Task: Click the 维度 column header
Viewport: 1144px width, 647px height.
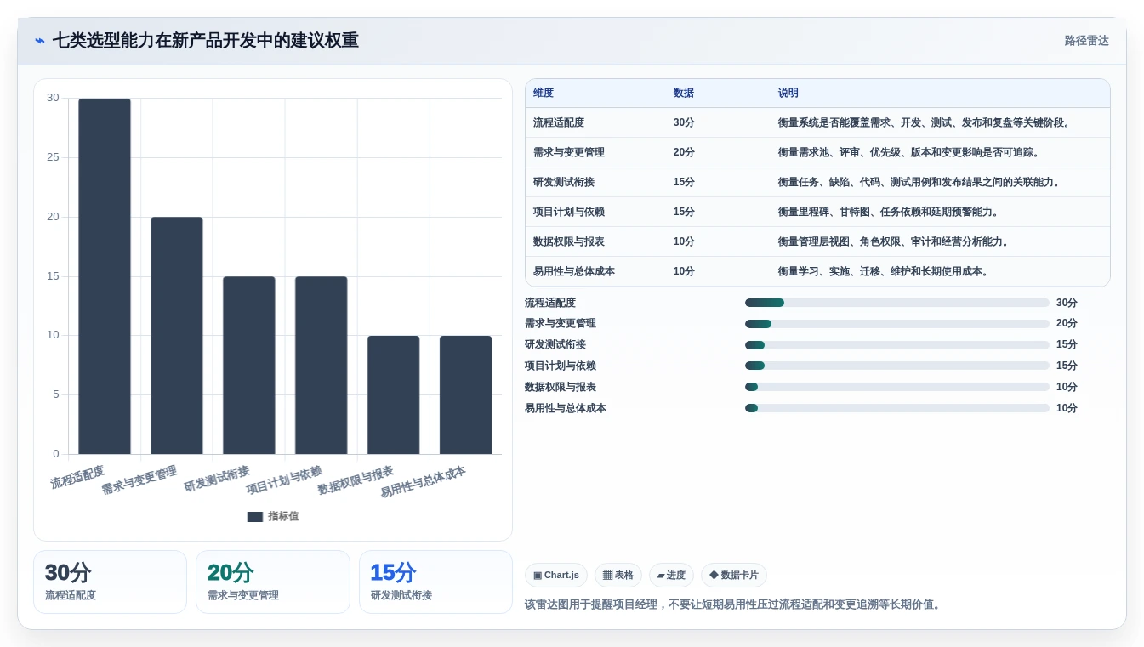Action: pos(544,94)
